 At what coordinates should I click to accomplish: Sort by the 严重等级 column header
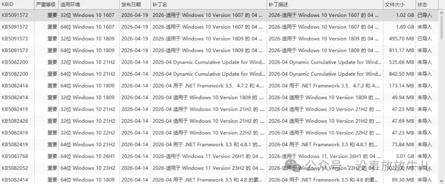click(47, 5)
